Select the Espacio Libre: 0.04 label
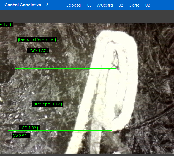The width and height of the screenshot is (174, 156). (37, 40)
